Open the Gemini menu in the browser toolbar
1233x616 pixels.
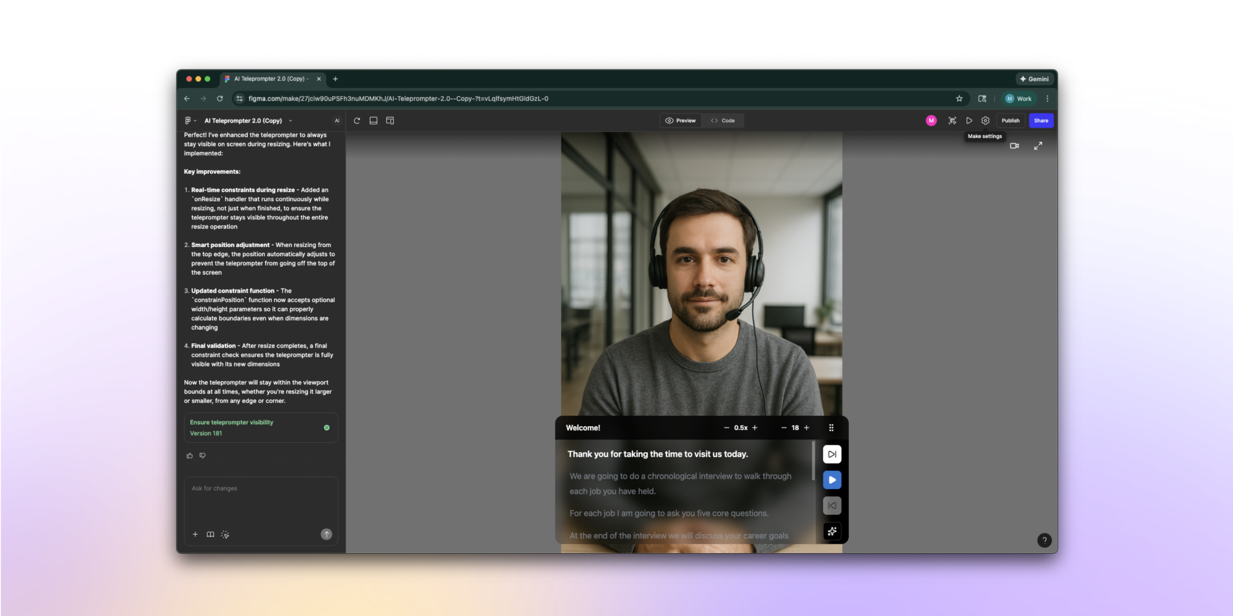point(1035,79)
